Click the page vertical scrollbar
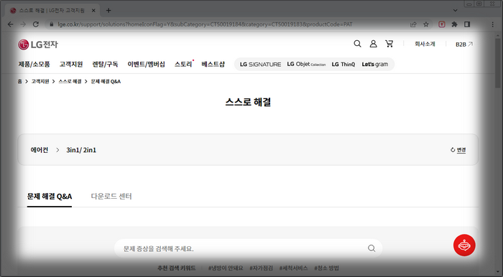The height and width of the screenshot is (277, 503). tap(497, 62)
